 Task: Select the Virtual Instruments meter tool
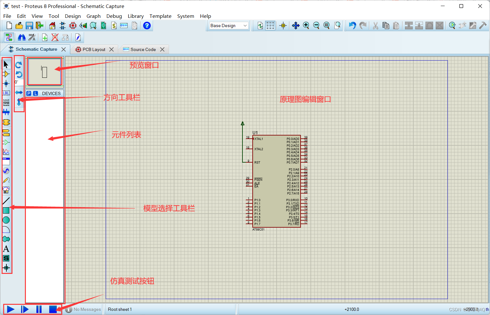point(6,190)
